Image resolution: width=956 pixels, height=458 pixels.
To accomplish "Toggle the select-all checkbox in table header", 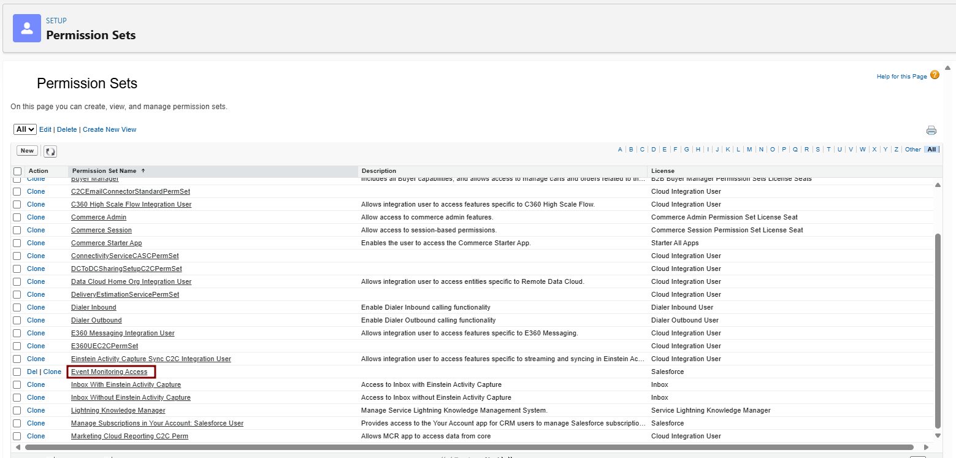I will pos(17,171).
